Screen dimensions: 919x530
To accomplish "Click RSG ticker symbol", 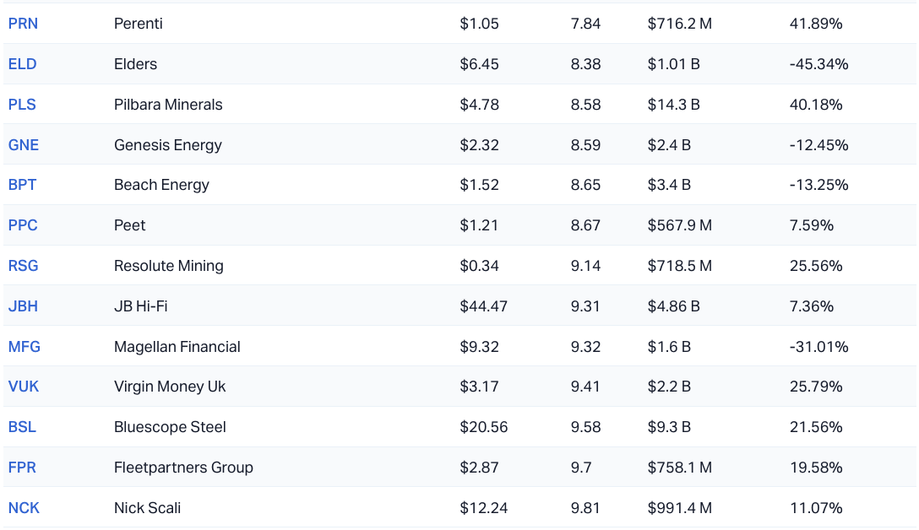I will (x=23, y=266).
